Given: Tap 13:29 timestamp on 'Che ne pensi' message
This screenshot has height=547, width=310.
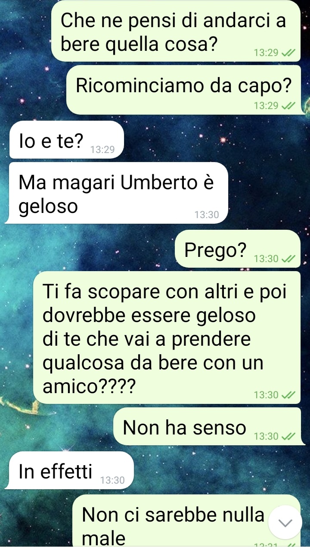Looking at the screenshot, I should tap(267, 53).
